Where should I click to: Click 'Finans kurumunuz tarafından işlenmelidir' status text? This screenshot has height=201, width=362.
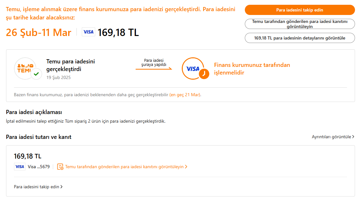252,69
